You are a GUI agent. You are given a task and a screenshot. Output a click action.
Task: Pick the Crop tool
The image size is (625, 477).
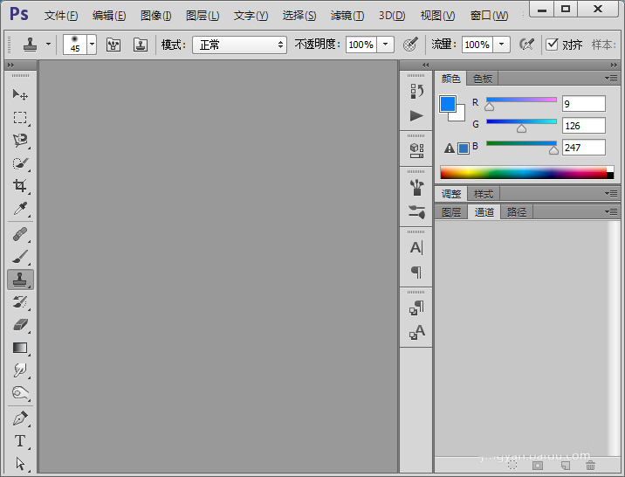click(x=20, y=185)
